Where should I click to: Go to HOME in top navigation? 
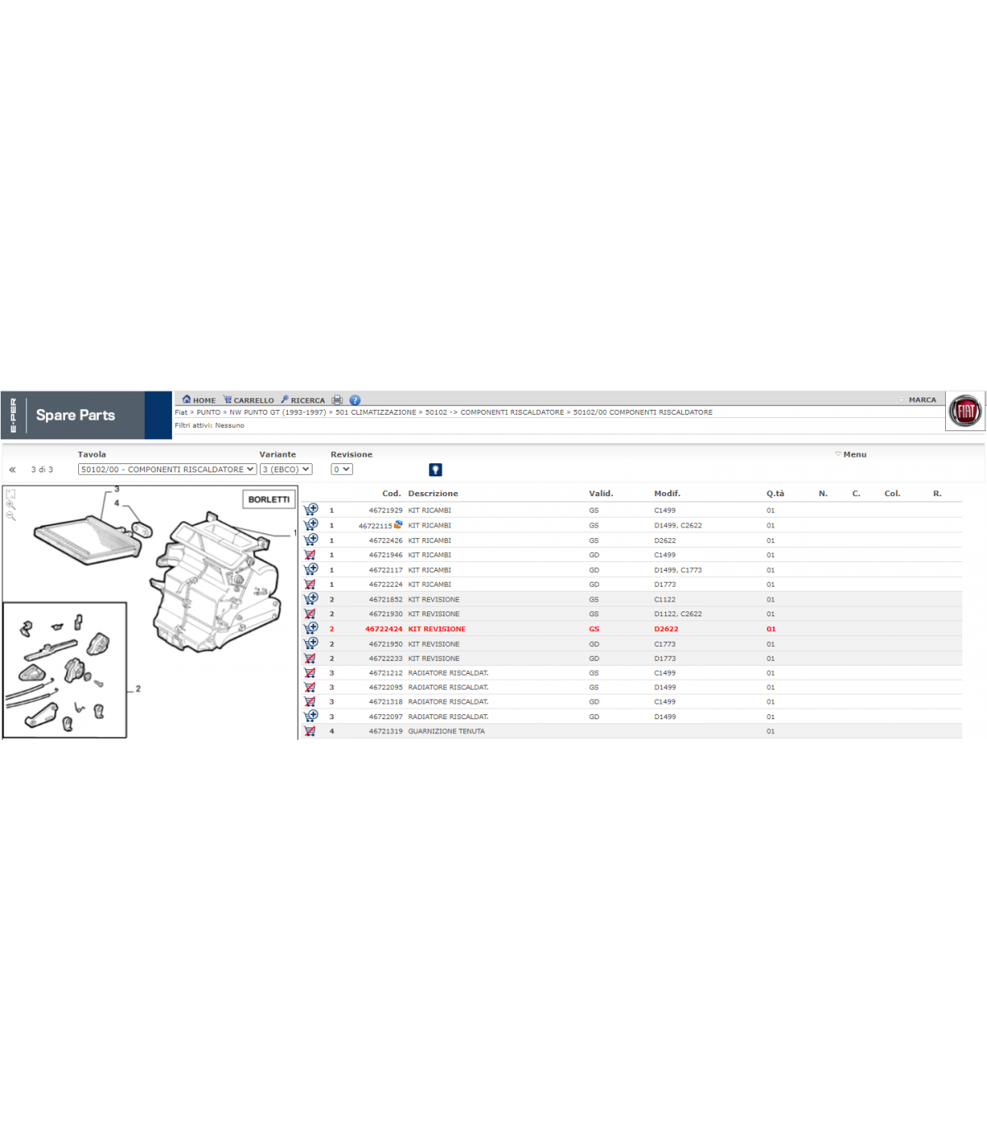[x=199, y=400]
